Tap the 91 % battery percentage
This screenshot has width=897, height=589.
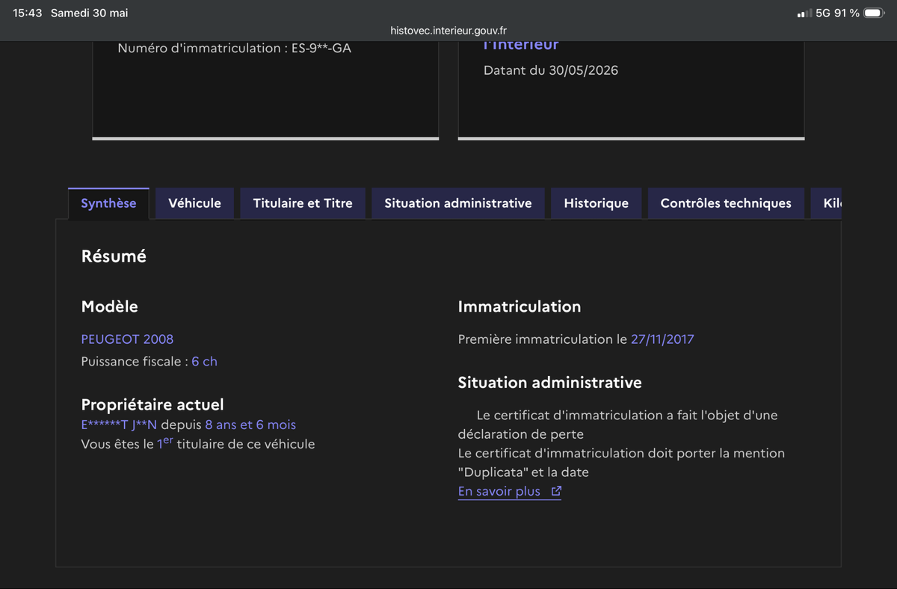coord(847,13)
